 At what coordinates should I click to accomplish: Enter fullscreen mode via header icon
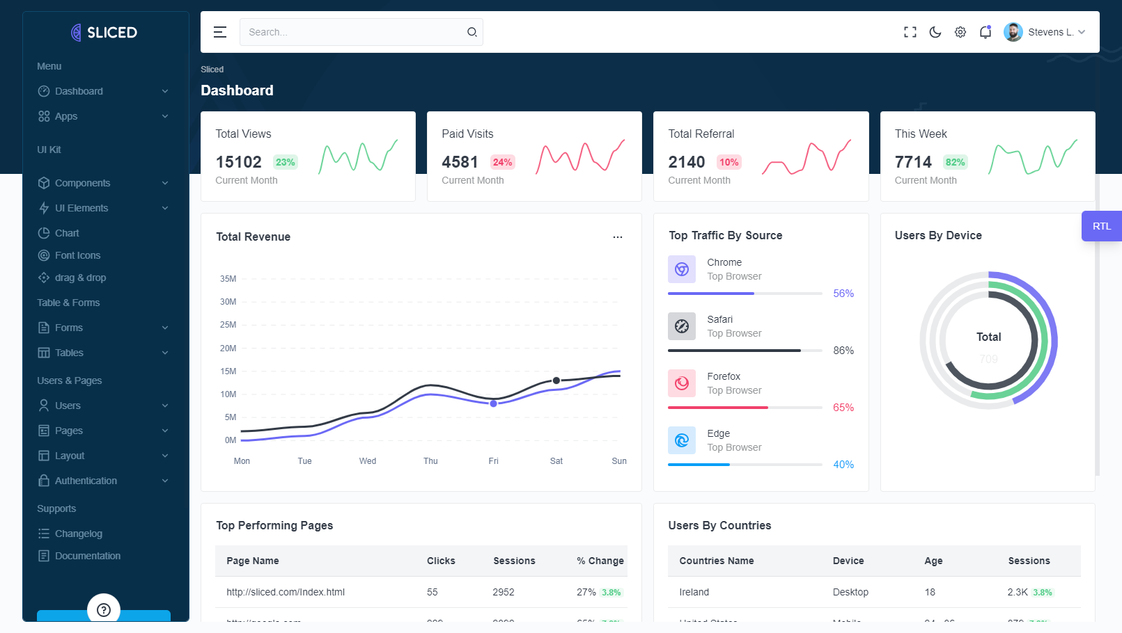pos(910,32)
